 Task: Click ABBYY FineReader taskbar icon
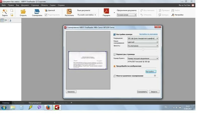(57, 107)
